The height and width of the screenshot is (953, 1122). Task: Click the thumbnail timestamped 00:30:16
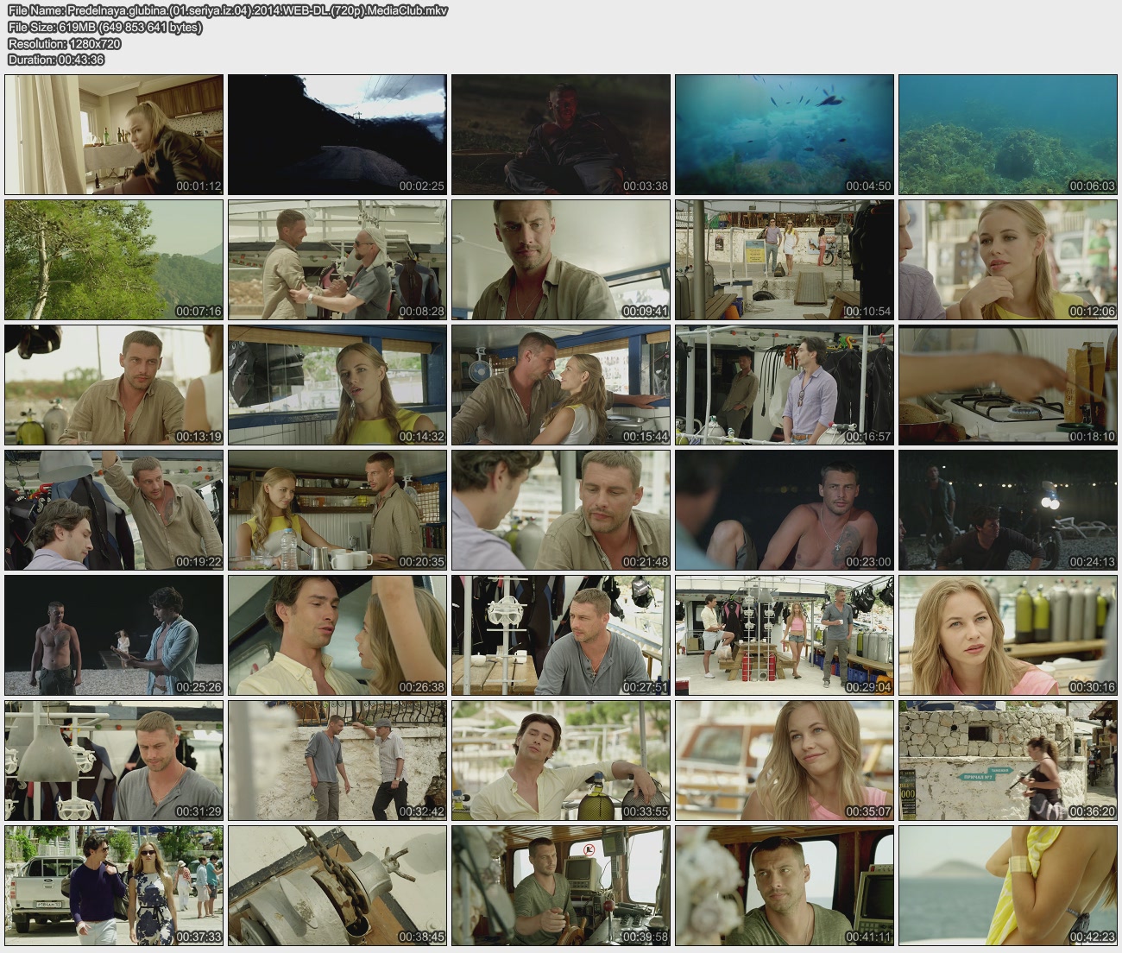(x=1008, y=635)
